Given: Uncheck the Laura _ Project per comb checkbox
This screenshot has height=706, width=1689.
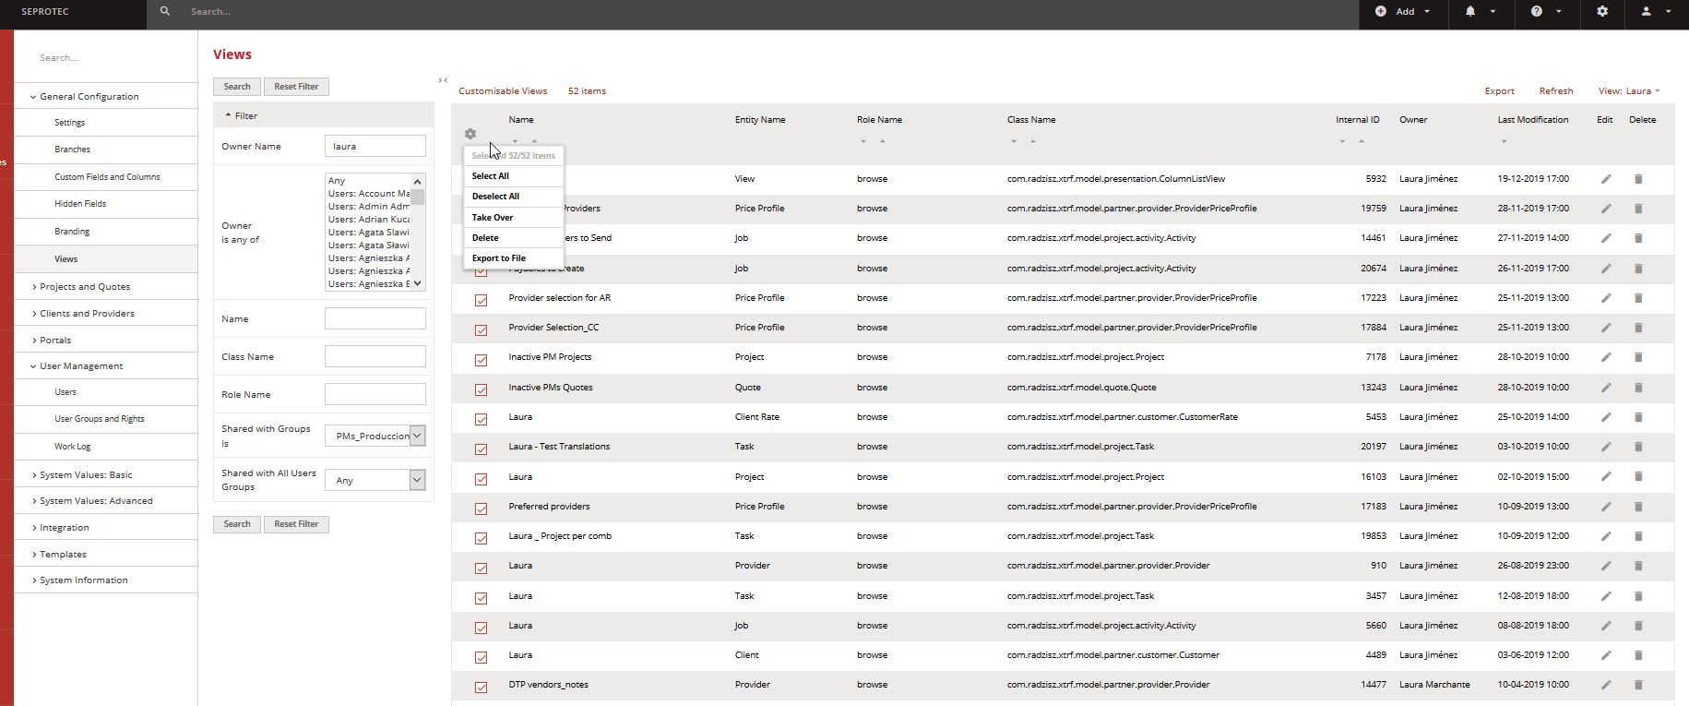Looking at the screenshot, I should (x=481, y=538).
